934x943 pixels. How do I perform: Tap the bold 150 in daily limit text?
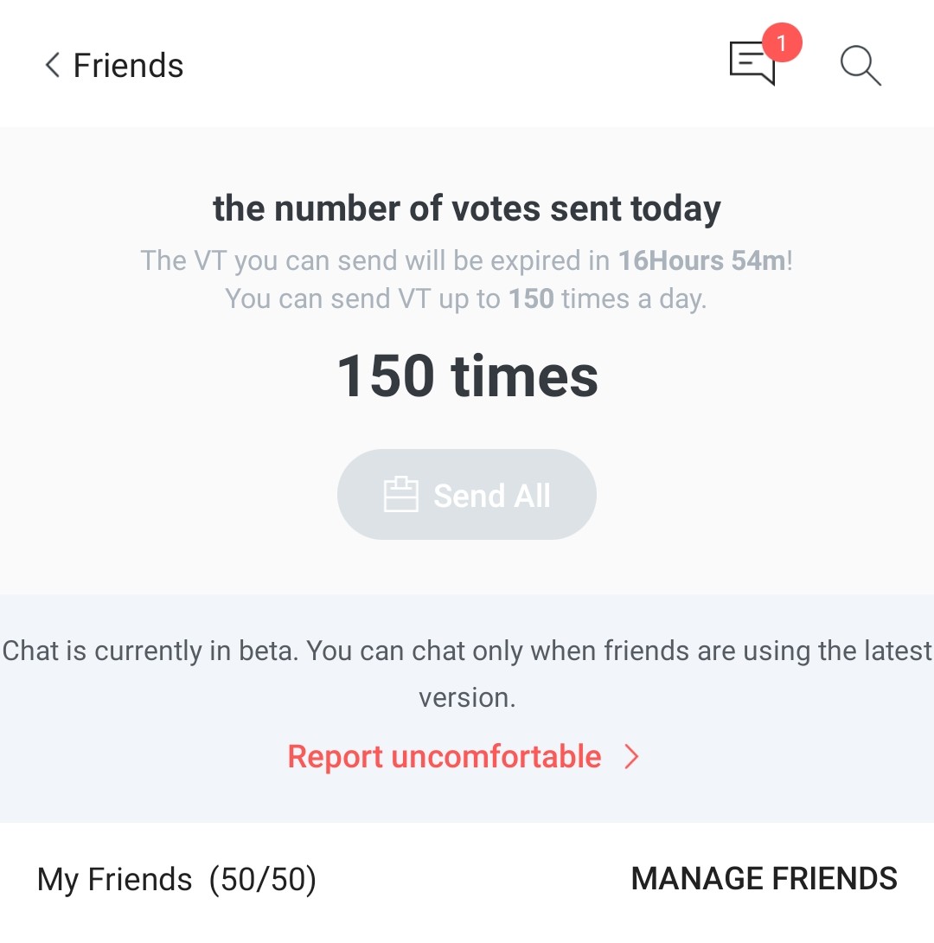click(531, 298)
